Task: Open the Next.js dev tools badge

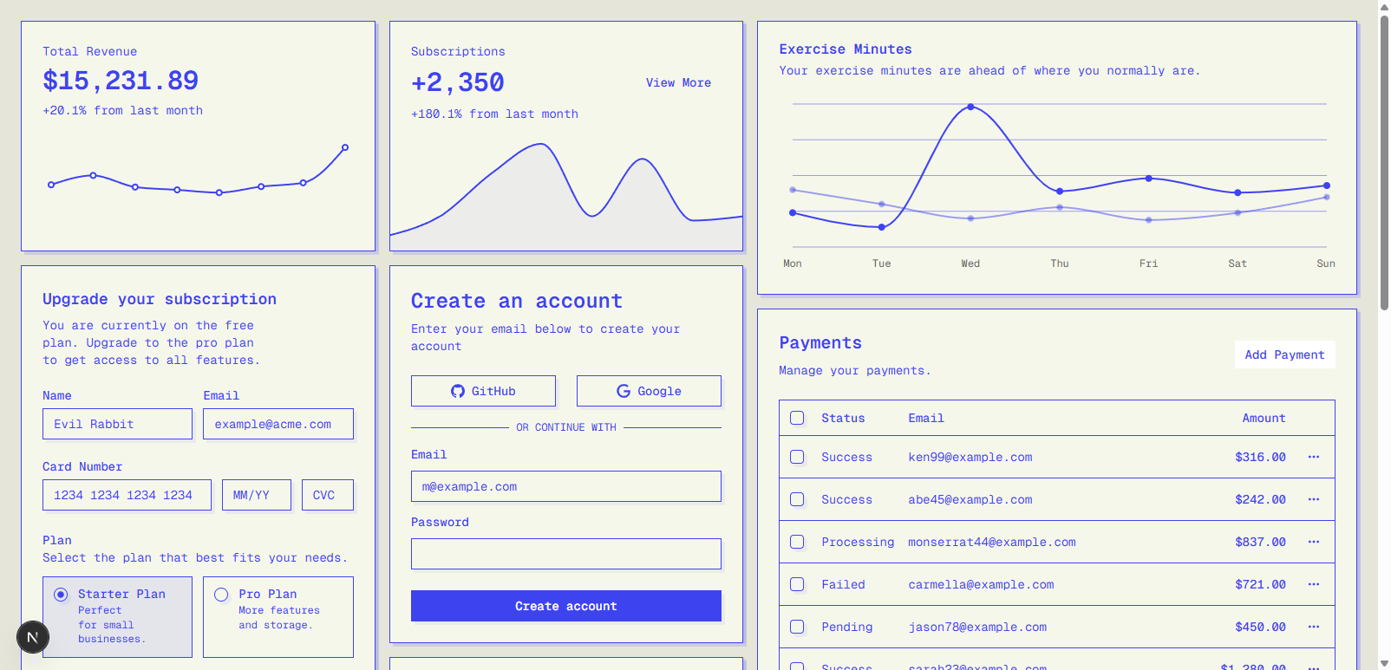Action: pos(33,637)
